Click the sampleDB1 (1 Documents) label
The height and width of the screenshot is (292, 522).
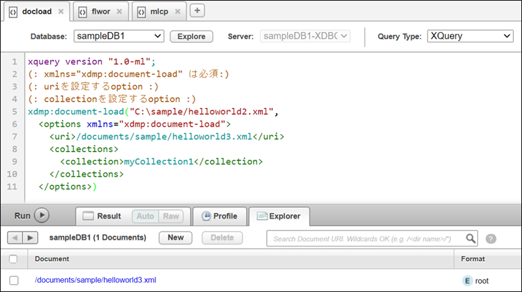[98, 237]
